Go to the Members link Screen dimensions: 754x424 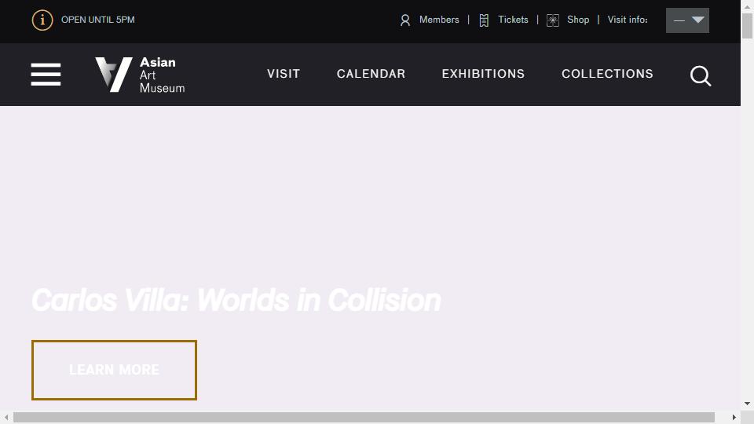(x=439, y=20)
